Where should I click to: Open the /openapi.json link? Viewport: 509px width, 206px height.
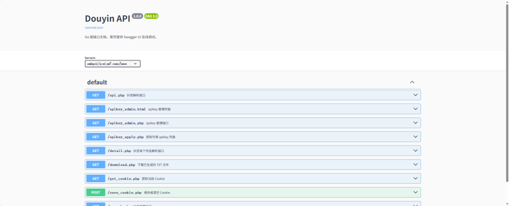point(94,28)
